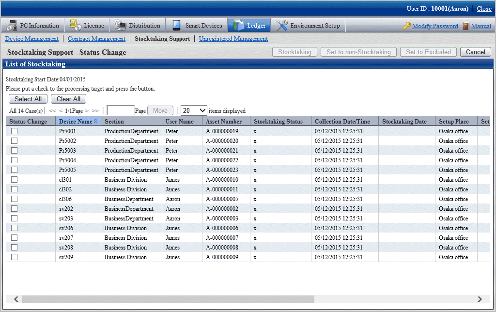Click the Move page button
This screenshot has height=312, width=496.
tap(160, 110)
